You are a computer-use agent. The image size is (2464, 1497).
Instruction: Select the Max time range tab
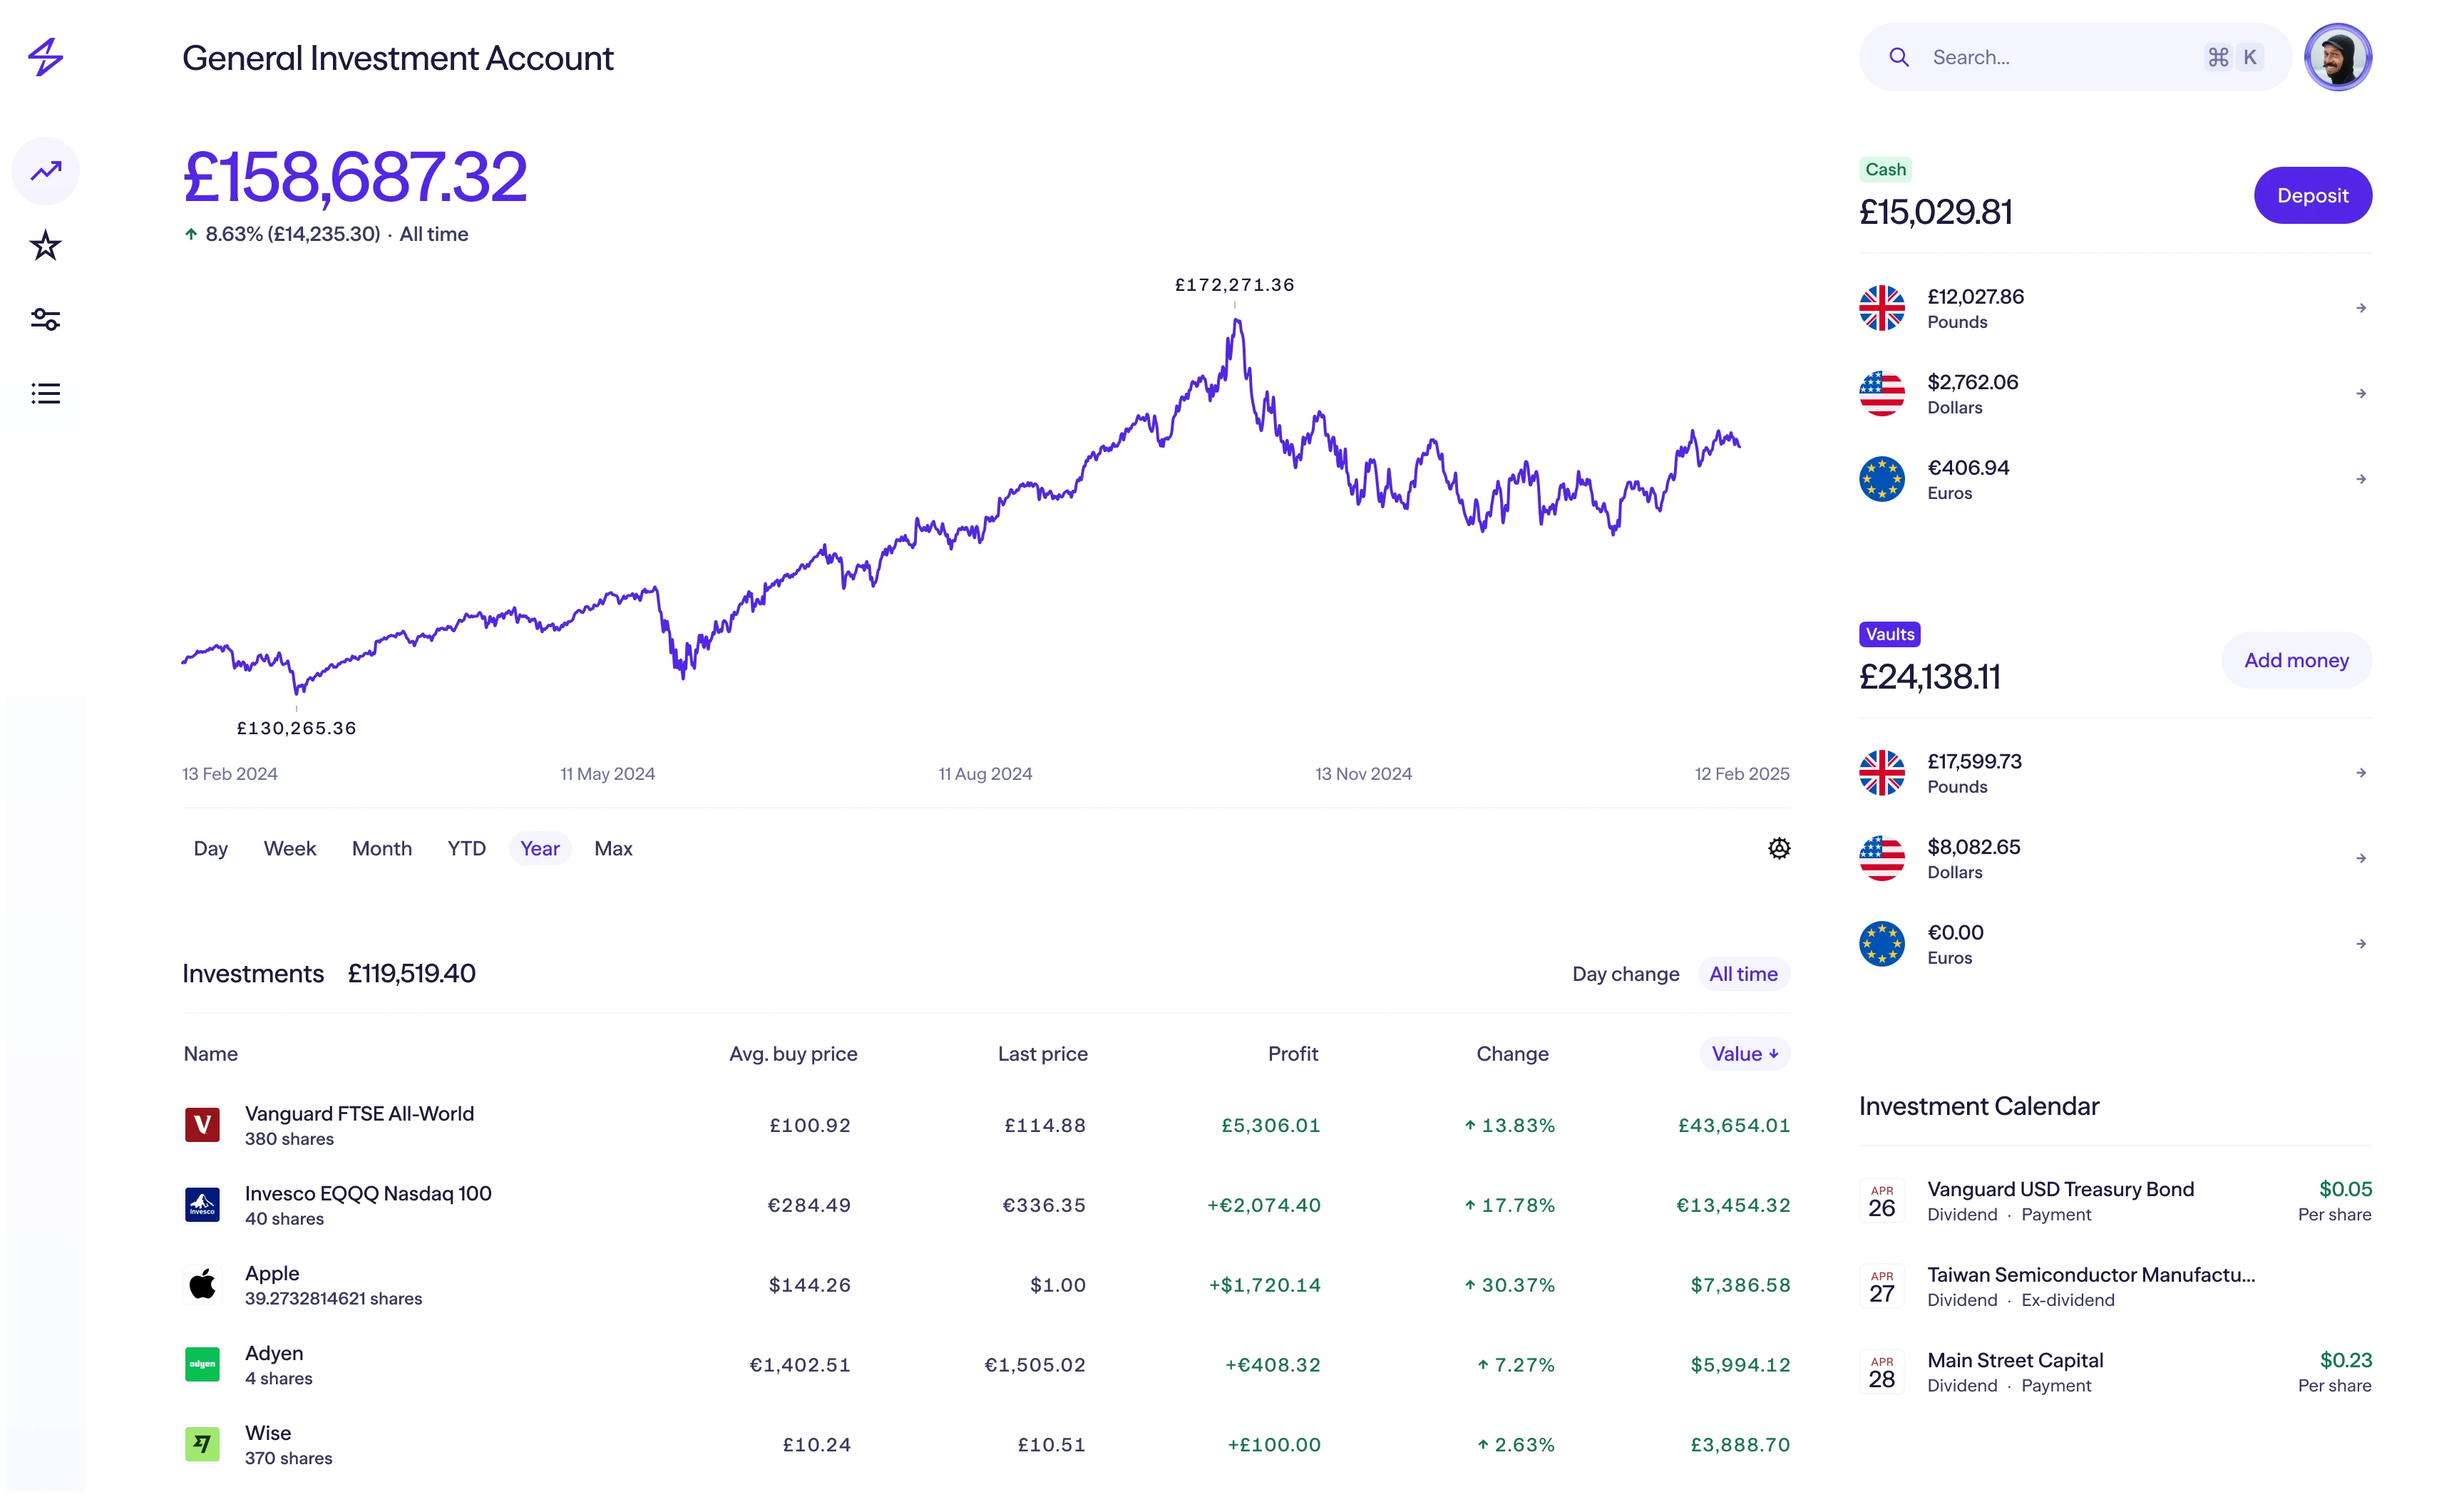pos(613,848)
